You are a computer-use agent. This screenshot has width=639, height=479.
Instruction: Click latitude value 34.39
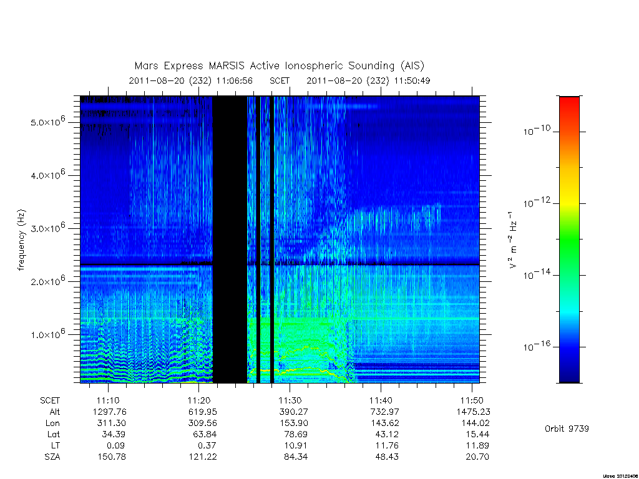coord(114,434)
